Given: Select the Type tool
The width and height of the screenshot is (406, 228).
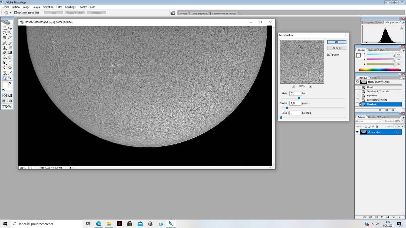Looking at the screenshot, I should click(10, 63).
